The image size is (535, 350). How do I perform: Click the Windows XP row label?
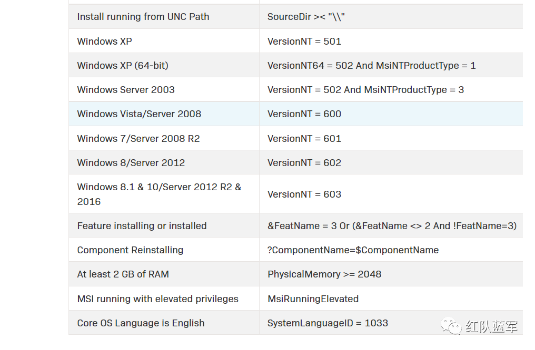pyautogui.click(x=104, y=41)
